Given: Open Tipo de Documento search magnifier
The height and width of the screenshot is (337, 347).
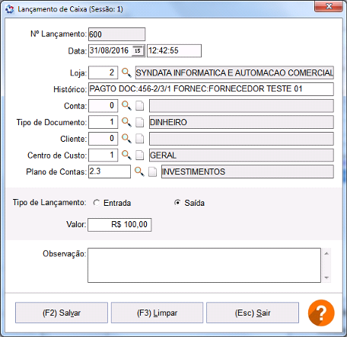Looking at the screenshot, I should (126, 122).
